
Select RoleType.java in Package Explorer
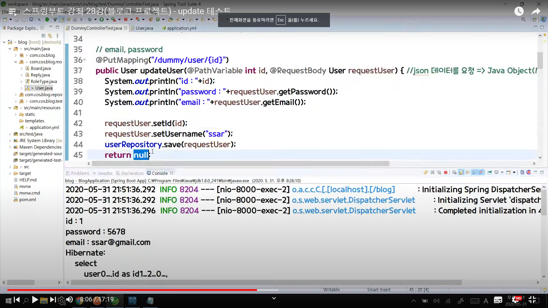click(x=41, y=82)
